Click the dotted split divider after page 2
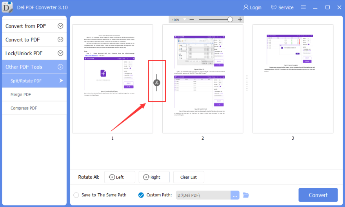This screenshot has width=345, height=207. pyautogui.click(x=247, y=83)
